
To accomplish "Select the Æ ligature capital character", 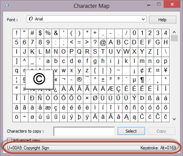I will coord(111,89).
